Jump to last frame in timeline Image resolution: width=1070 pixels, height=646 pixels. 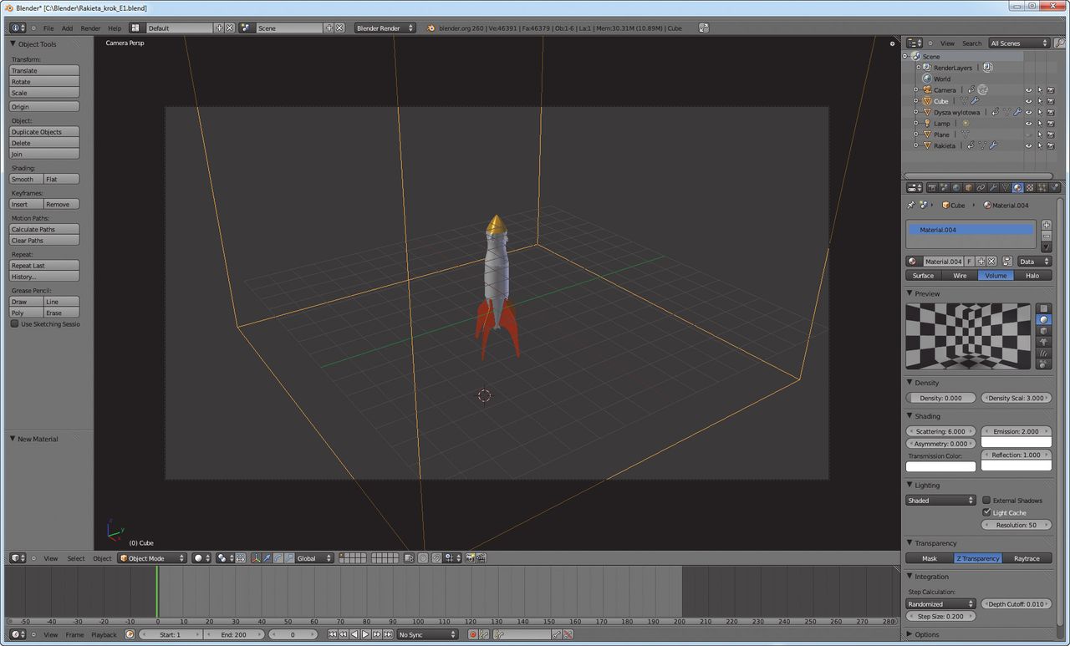click(388, 634)
